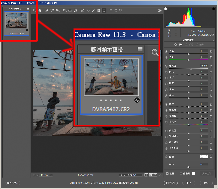This screenshot has height=189, width=218.
Task: Click the 色溫 temperature slider handle
Action: click(189, 54)
